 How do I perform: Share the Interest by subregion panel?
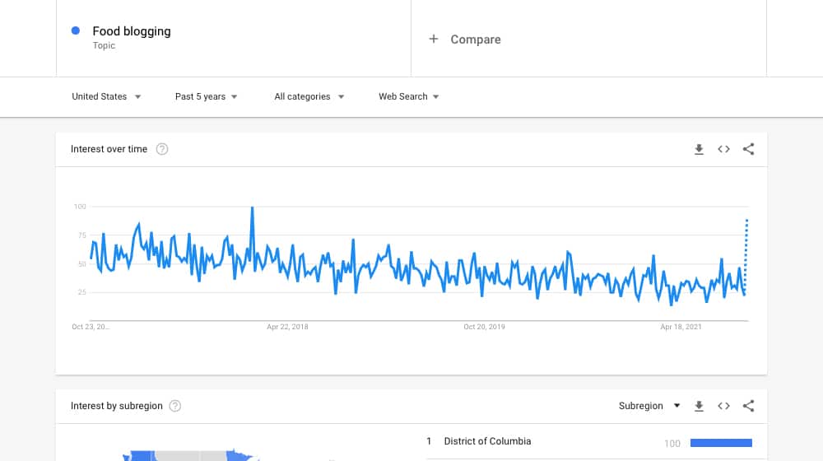[x=748, y=406]
